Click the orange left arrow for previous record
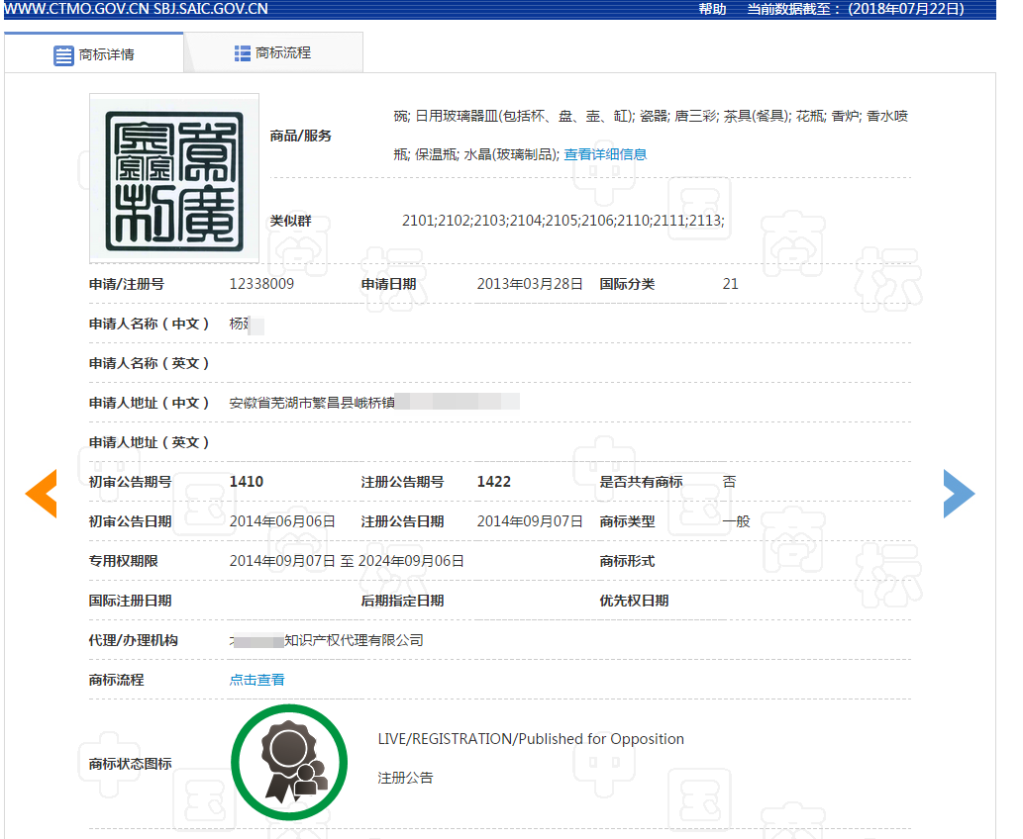The height and width of the screenshot is (839, 1023). coord(42,493)
